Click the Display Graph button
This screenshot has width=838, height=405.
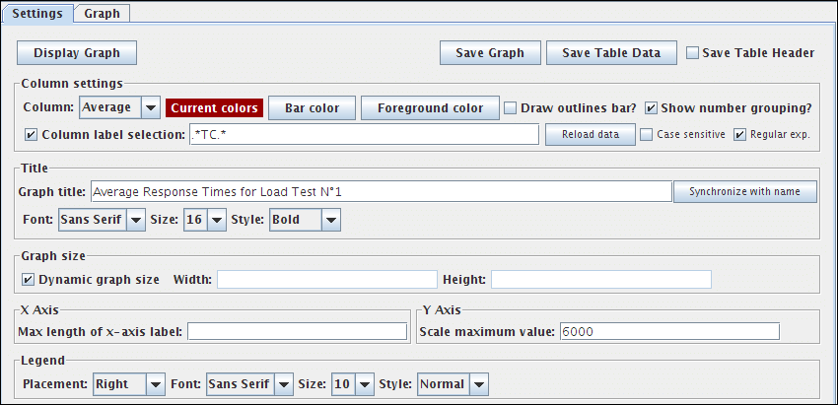(77, 53)
